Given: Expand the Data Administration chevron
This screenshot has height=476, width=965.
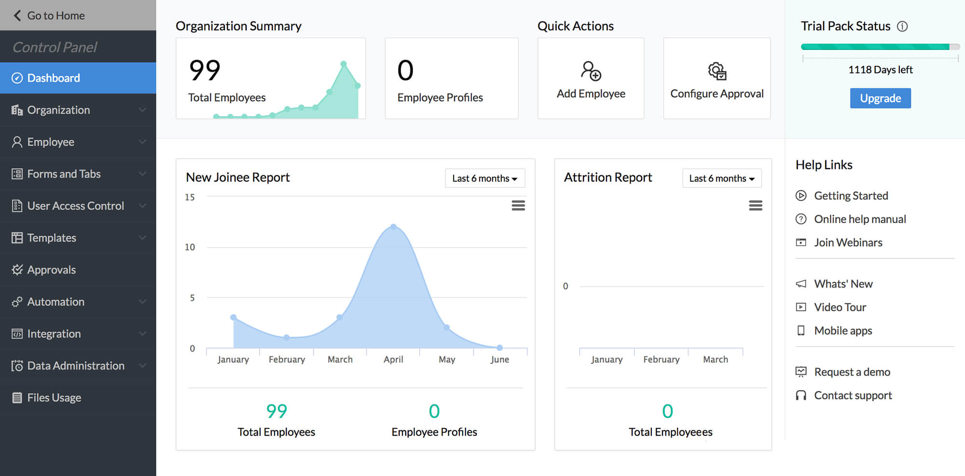Looking at the screenshot, I should (142, 366).
